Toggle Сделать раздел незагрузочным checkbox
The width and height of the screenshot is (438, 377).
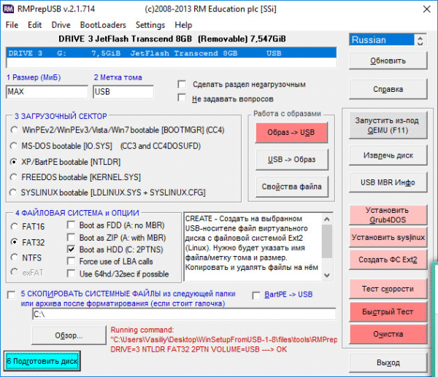point(182,84)
